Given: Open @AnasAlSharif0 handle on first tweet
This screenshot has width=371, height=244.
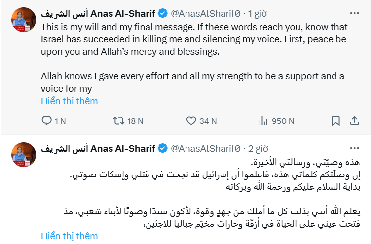Looking at the screenshot, I should [205, 14].
